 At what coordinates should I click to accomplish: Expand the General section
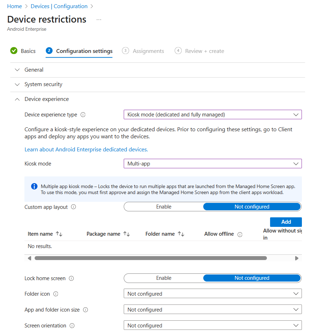click(x=158, y=70)
